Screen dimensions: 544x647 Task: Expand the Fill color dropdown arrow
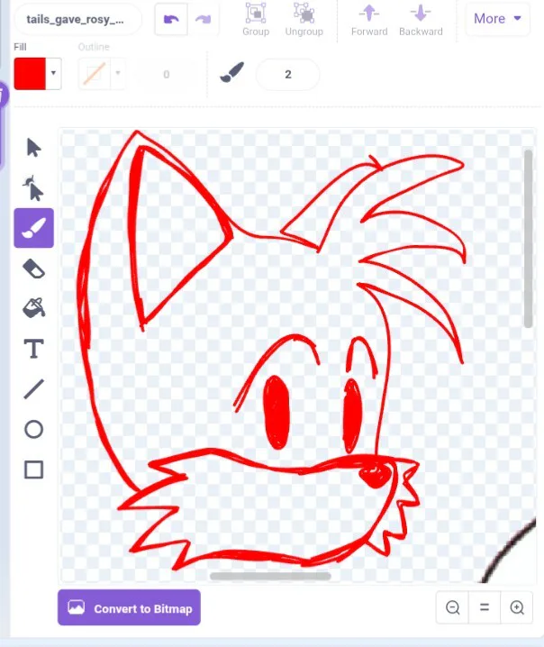point(53,74)
